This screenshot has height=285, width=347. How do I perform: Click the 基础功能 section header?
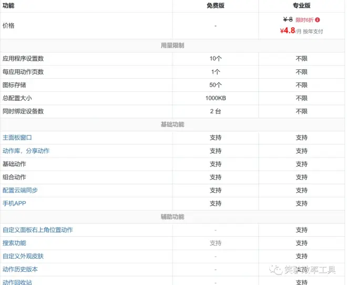[172, 124]
